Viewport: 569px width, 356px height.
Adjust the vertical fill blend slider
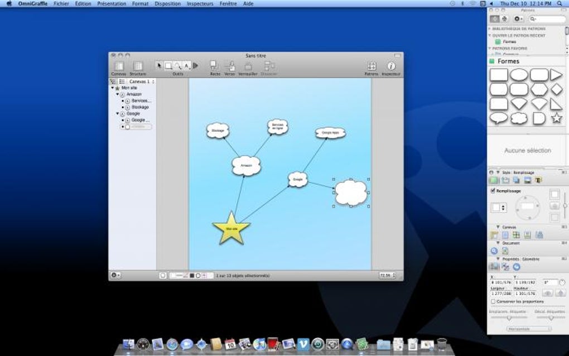pyautogui.click(x=565, y=206)
